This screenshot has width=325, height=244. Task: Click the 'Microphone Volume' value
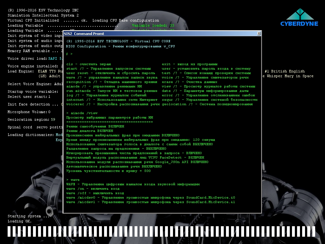click(49, 112)
